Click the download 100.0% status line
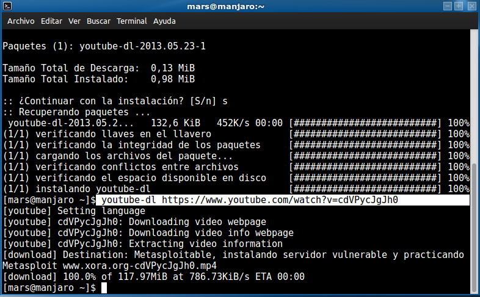 click(x=153, y=277)
